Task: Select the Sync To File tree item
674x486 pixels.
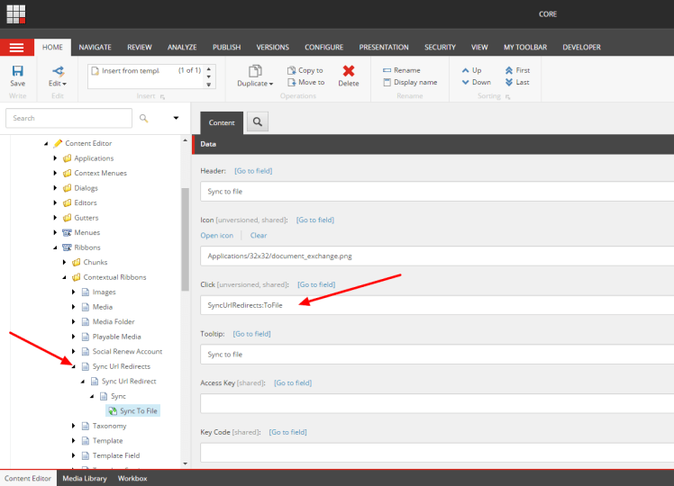Action: 140,410
